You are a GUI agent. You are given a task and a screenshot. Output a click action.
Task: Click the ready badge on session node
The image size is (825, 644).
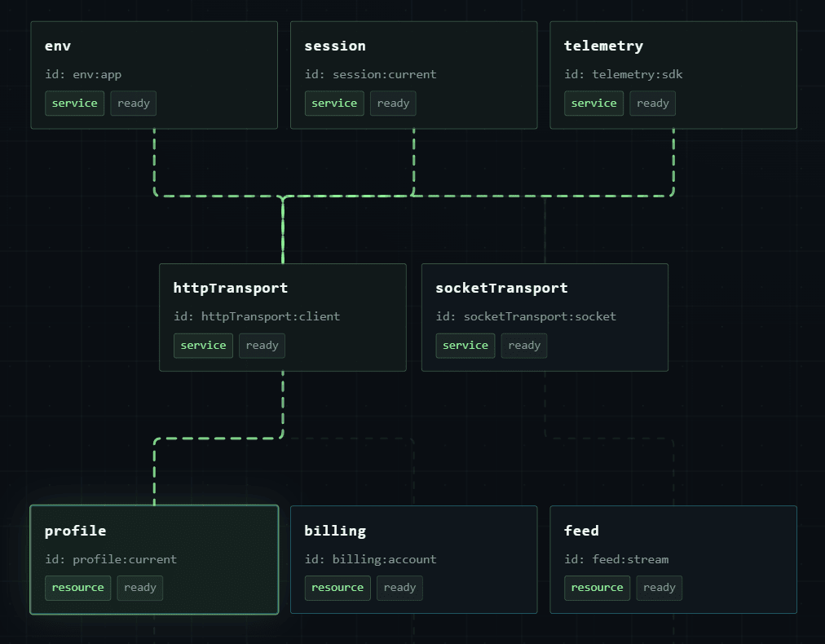pyautogui.click(x=393, y=104)
